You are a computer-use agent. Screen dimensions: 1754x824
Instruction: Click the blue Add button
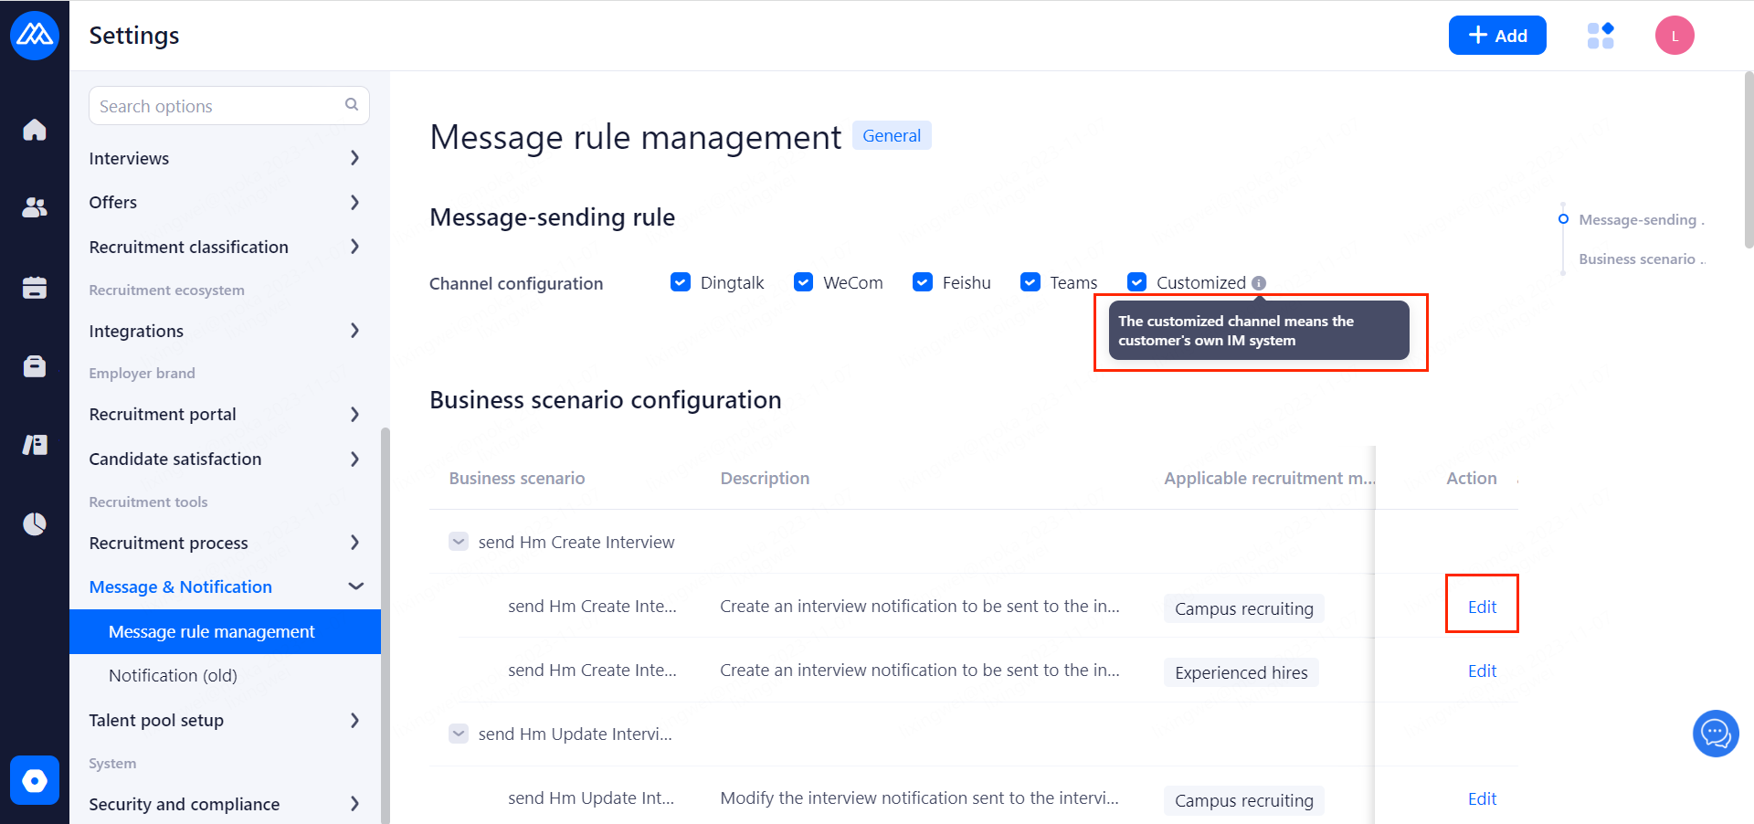(1496, 36)
